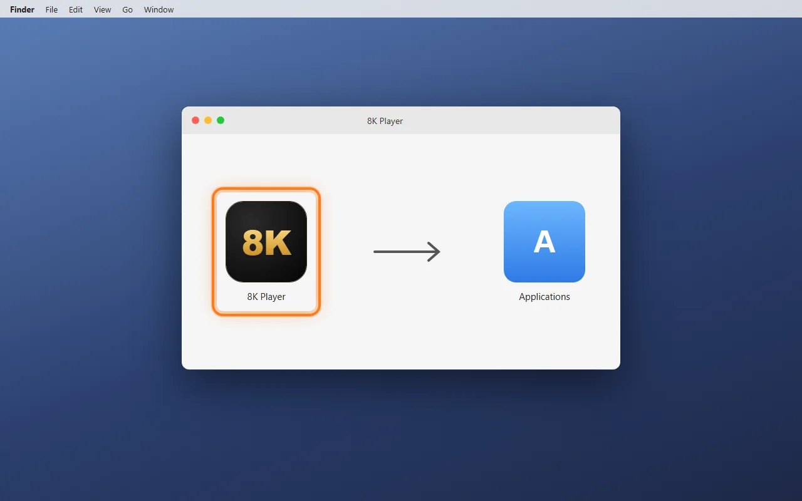Open the File menu

(x=51, y=9)
